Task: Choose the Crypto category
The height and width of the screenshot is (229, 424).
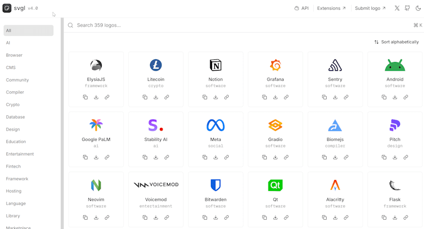Action: tap(13, 104)
